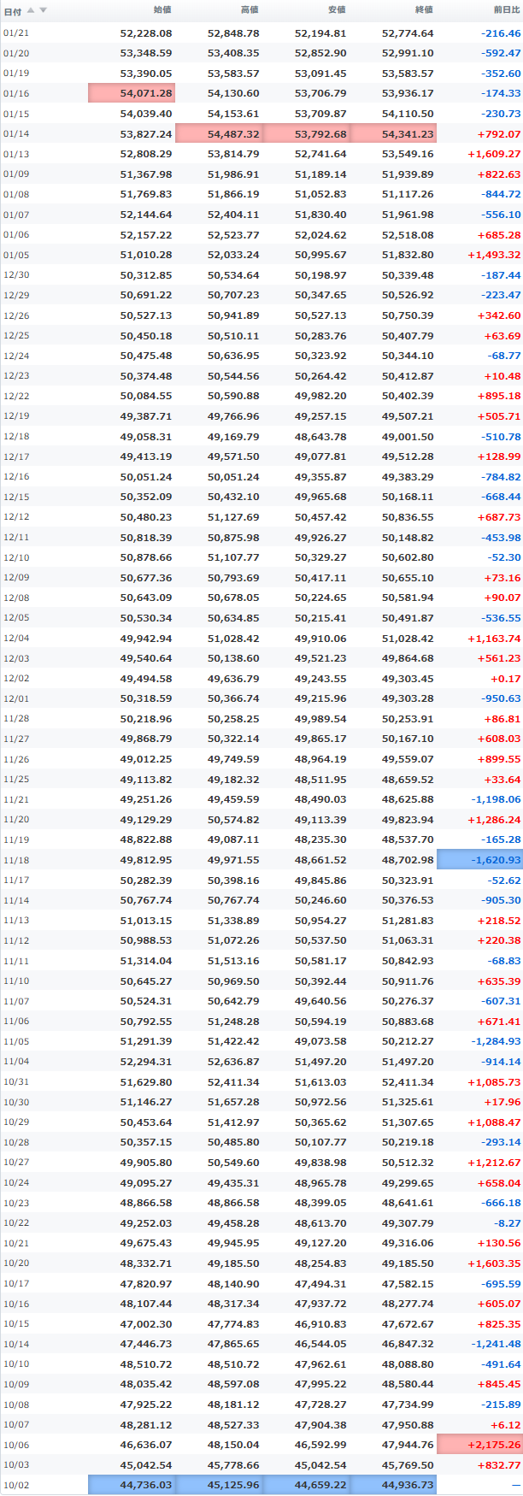Select the highlighted opening price 54,071.28
The height and width of the screenshot is (1496, 523).
click(x=132, y=93)
